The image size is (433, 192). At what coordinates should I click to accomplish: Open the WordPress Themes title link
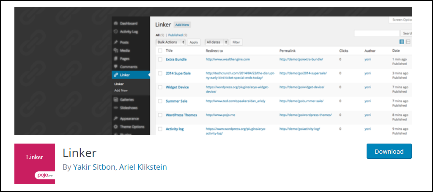pyautogui.click(x=181, y=115)
